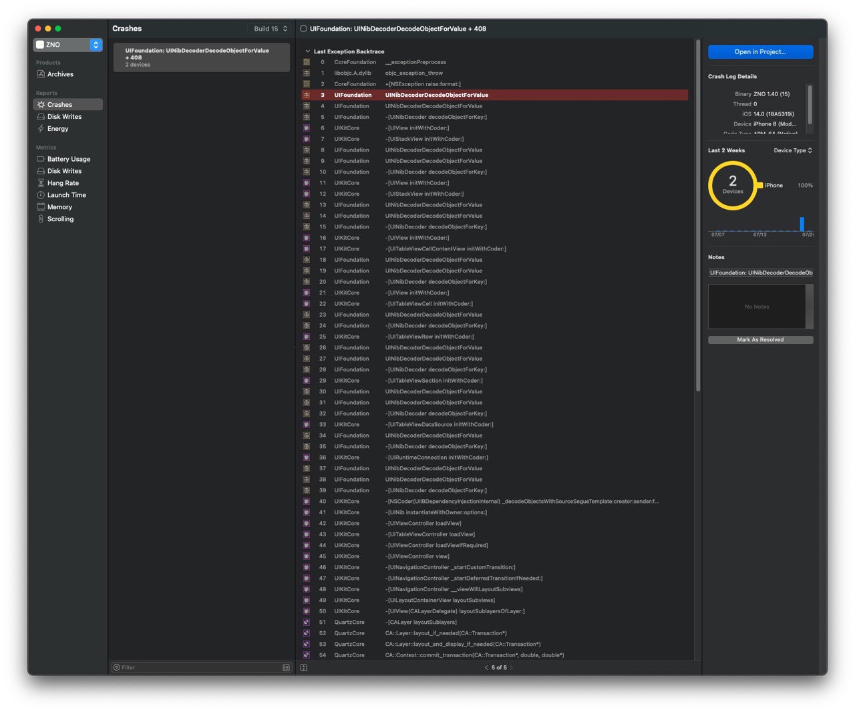Click the Crash Log Details scrollbar

810,104
